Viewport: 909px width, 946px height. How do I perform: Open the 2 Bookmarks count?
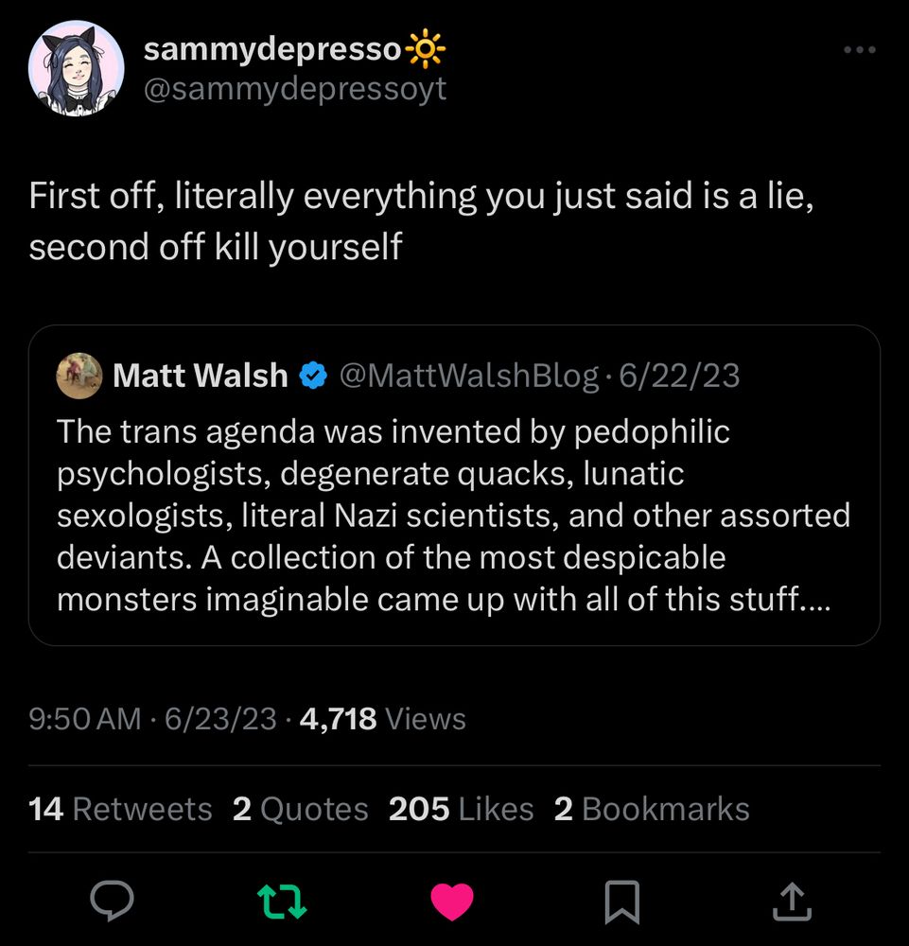point(652,809)
